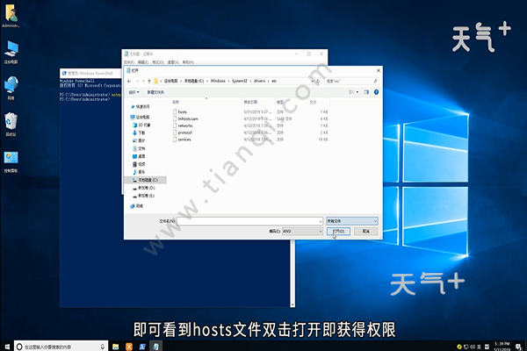The height and width of the screenshot is (351, 527).
Task: Open recent locations dropdown beside Forward arrow
Action: 143,82
